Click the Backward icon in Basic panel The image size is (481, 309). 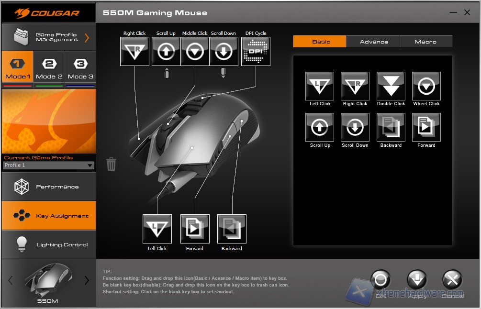coord(391,127)
